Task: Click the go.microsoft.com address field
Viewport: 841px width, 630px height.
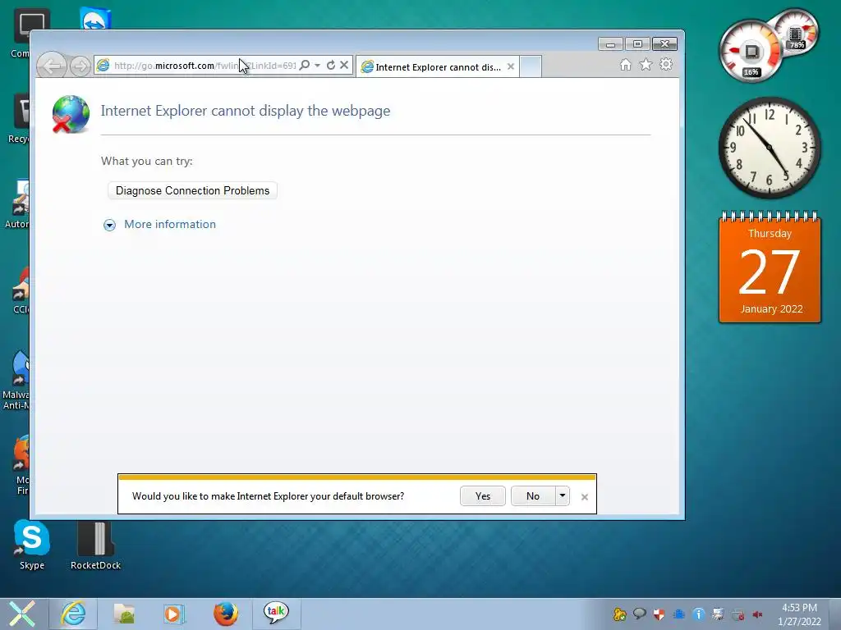Action: click(204, 66)
